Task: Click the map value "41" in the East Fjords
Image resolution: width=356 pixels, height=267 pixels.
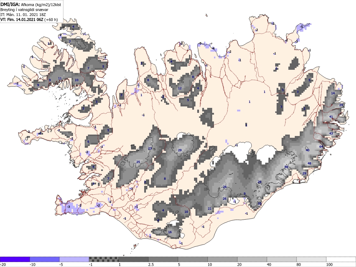Action: pyautogui.click(x=331, y=117)
